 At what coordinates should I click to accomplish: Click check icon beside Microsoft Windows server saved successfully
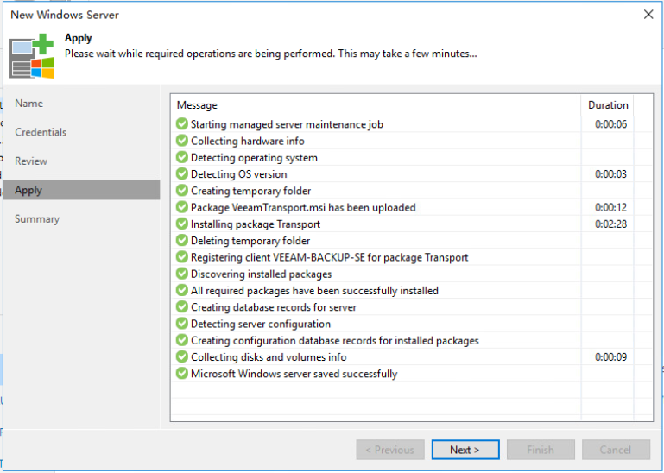[x=182, y=374]
